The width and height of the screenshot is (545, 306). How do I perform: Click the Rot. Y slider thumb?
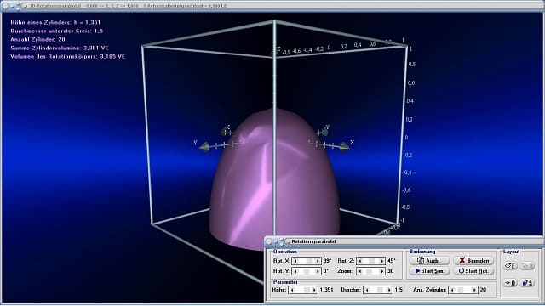pyautogui.click(x=307, y=271)
